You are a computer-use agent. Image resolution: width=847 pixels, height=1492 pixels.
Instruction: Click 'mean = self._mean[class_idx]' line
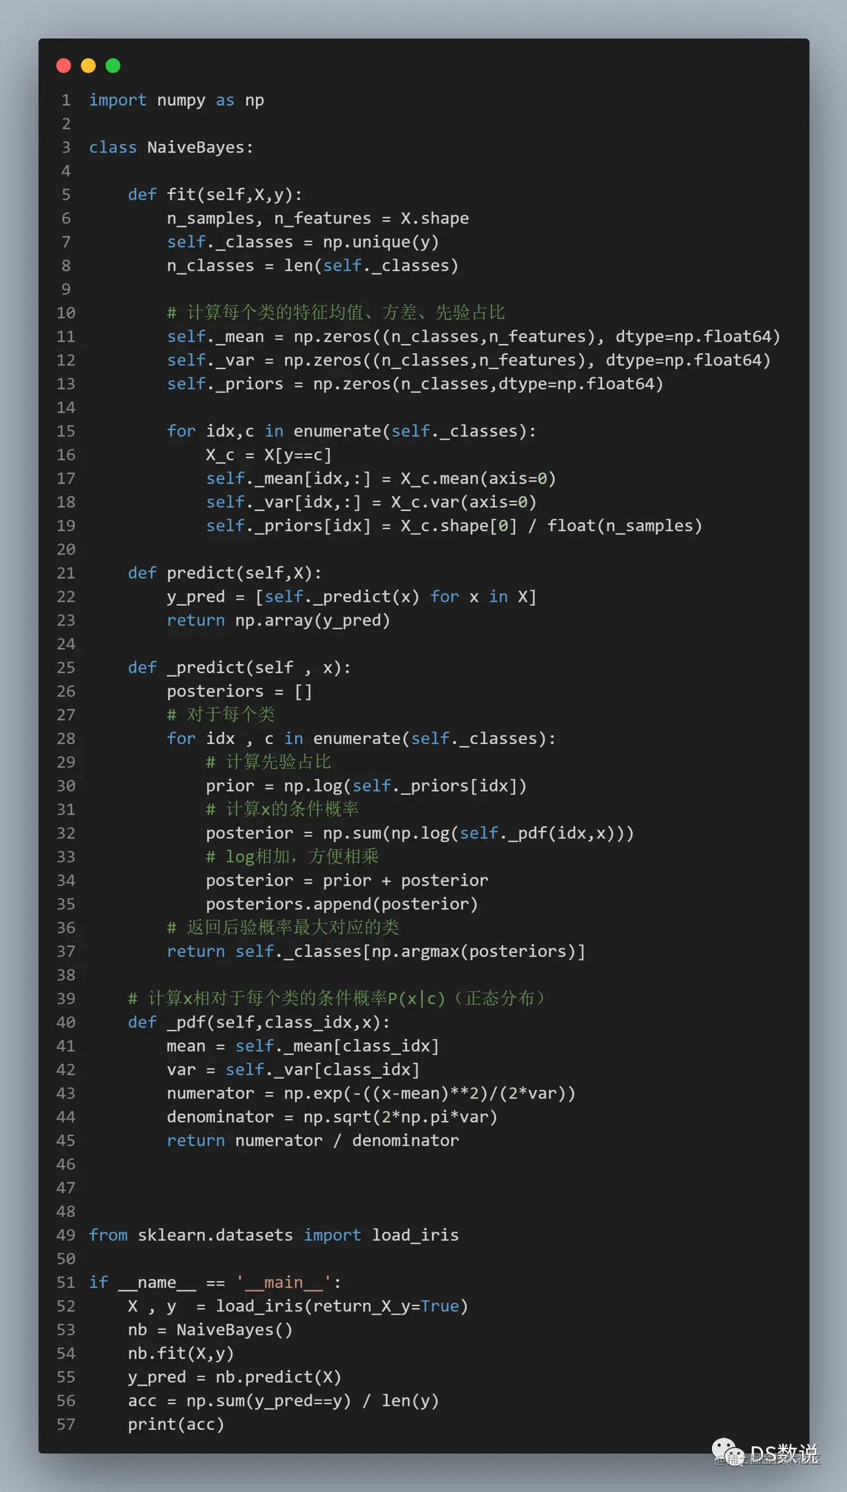pos(303,1046)
